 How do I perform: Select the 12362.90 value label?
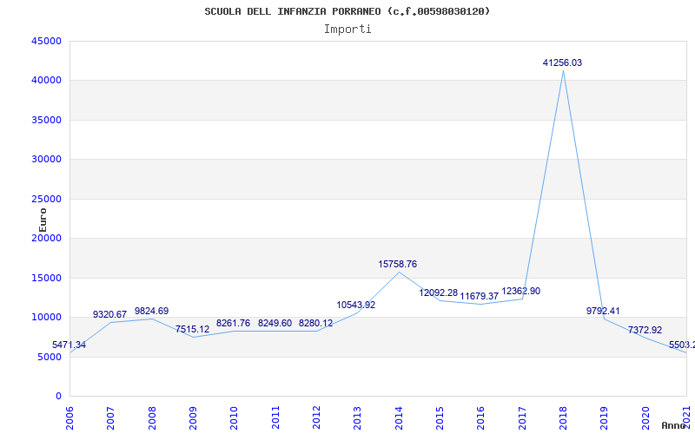tap(520, 292)
